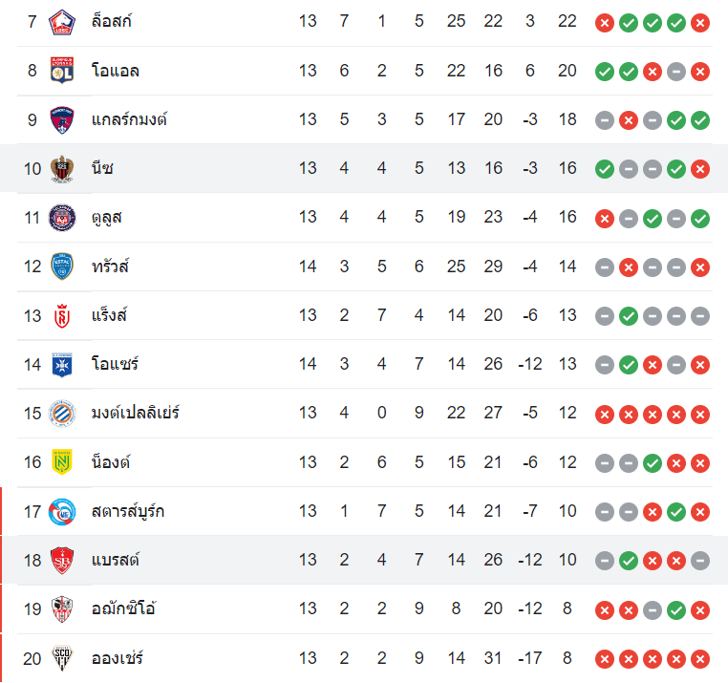Click the มงต์เปลลิเย่ร์ team name link
Image resolution: width=728 pixels, height=683 pixels.
coord(137,414)
